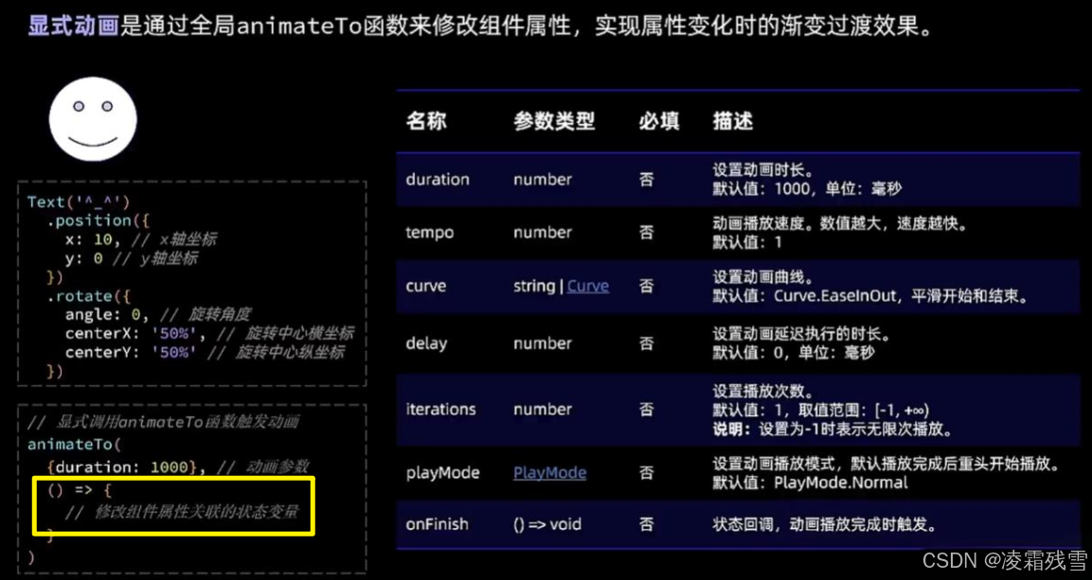Select the 'tempo' name cell
This screenshot has width=1092, height=580.
tap(429, 233)
